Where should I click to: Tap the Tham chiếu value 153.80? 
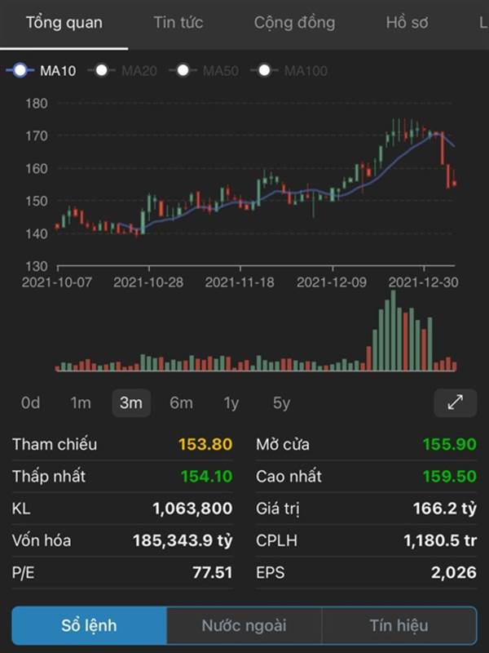[205, 444]
